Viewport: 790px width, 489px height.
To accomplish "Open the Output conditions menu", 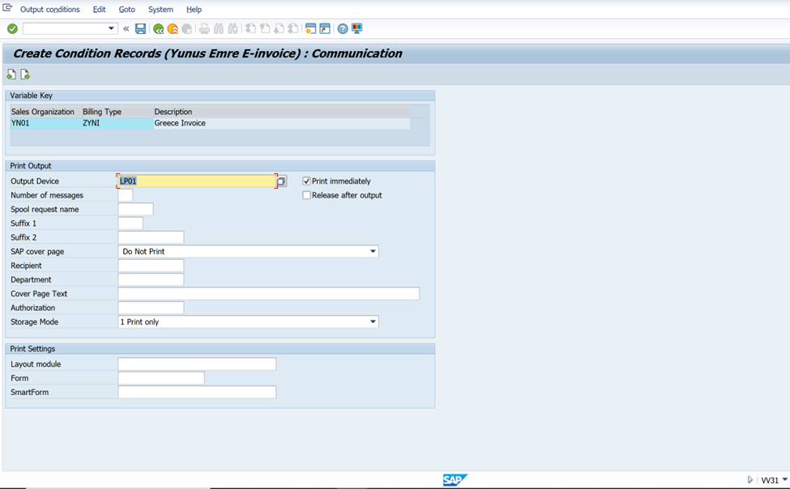I will pyautogui.click(x=50, y=9).
